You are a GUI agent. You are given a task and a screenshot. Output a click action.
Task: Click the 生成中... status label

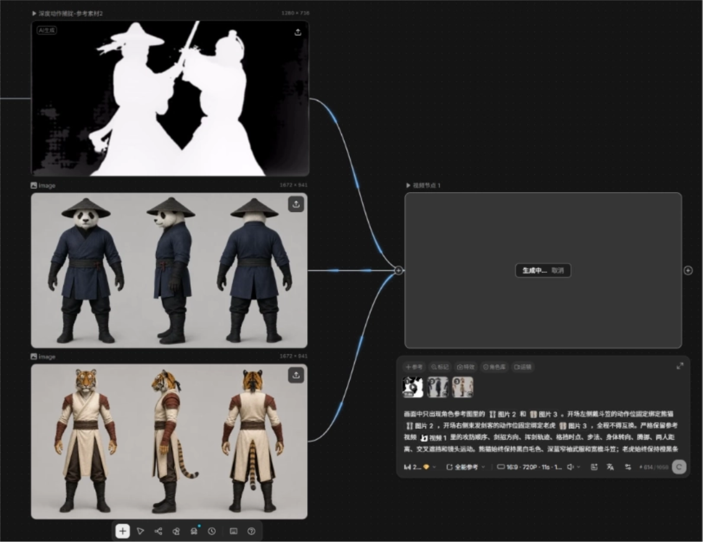pyautogui.click(x=535, y=270)
